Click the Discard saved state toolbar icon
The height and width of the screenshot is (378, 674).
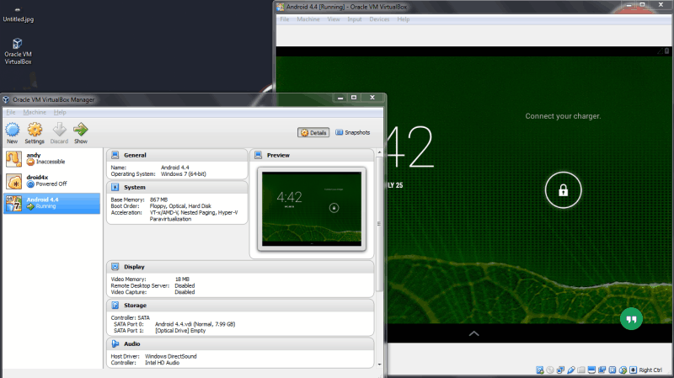point(59,130)
